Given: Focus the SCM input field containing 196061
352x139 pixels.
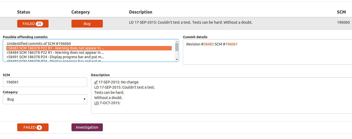Looking at the screenshot, I should click(45, 82).
